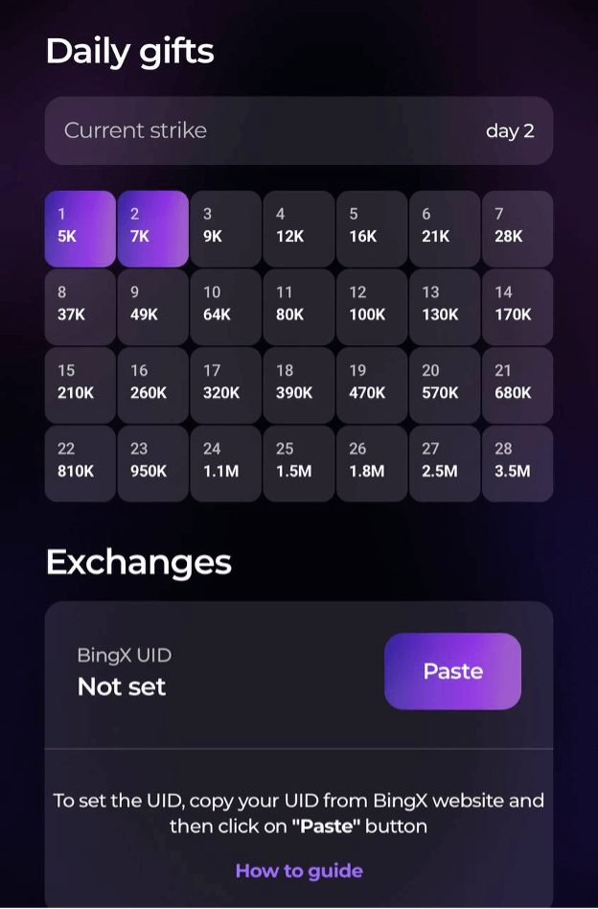Viewport: 598px width, 909px height.
Task: Select day 12 reward of 100K
Action: pos(372,307)
